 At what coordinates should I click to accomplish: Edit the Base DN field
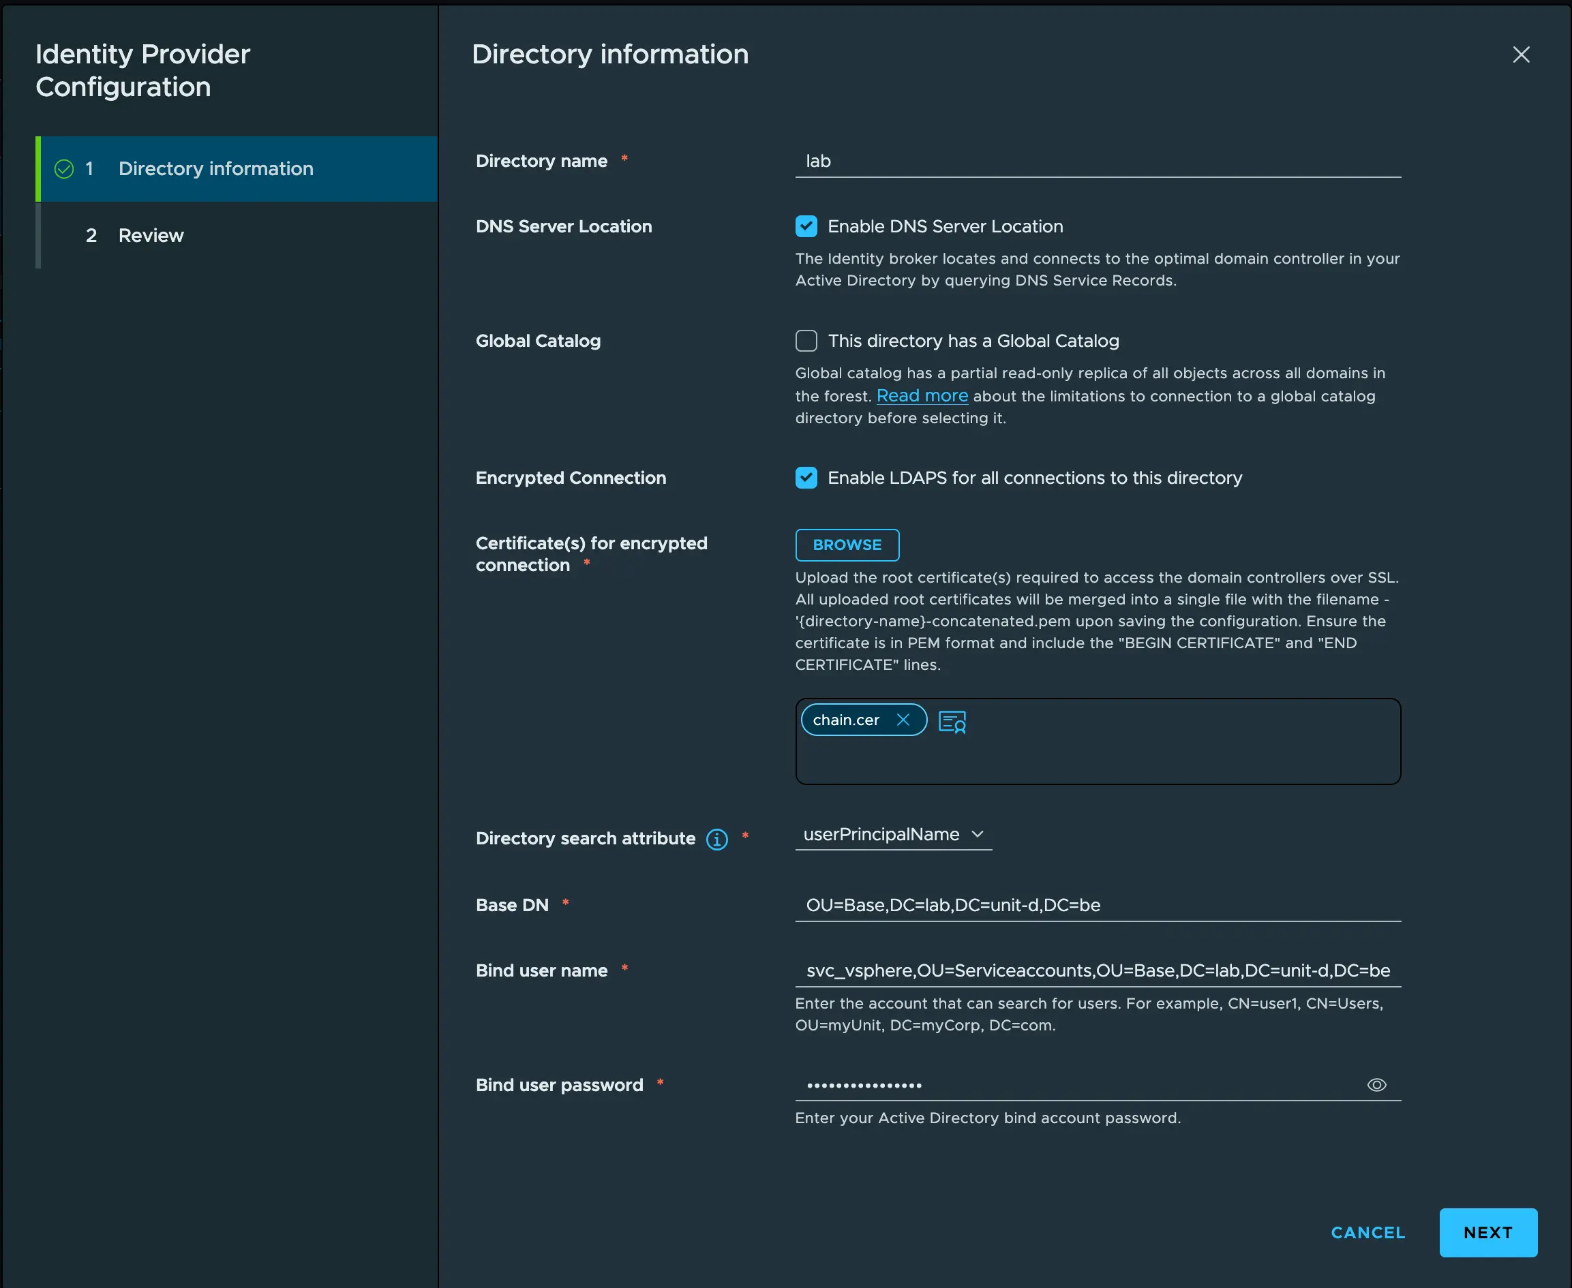point(1097,905)
